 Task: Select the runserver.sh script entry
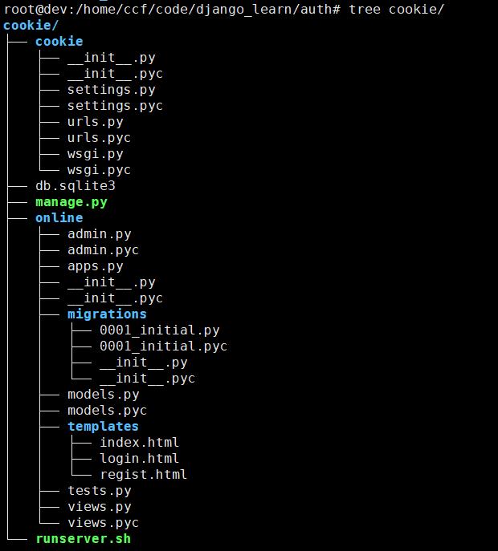pos(84,539)
